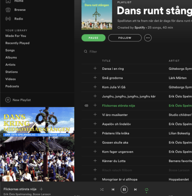192x196 pixels.
Task: Open the Radio sidebar icon
Action: pos(8,19)
